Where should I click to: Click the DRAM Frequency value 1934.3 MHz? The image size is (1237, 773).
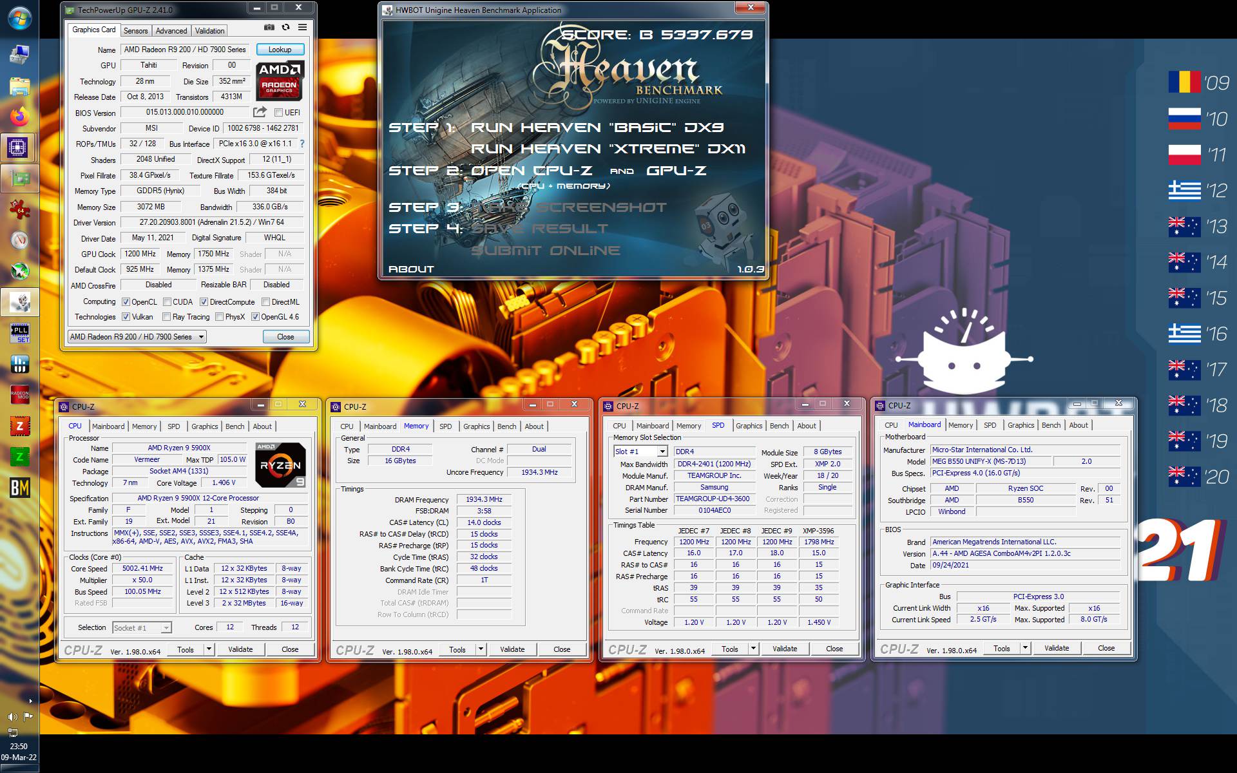[484, 500]
